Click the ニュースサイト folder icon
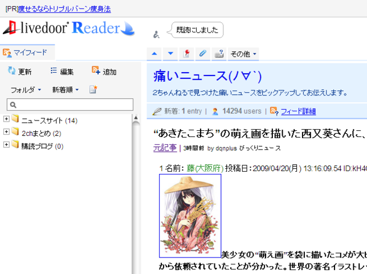The width and height of the screenshot is (367, 274). 15,119
